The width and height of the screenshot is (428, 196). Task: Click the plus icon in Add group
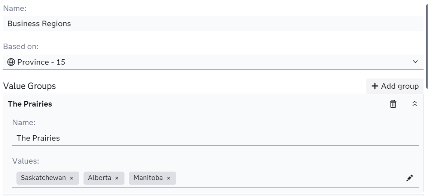point(375,86)
